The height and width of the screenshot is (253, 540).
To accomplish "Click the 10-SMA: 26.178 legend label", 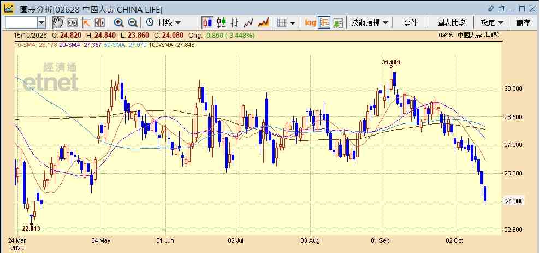I will coord(35,45).
